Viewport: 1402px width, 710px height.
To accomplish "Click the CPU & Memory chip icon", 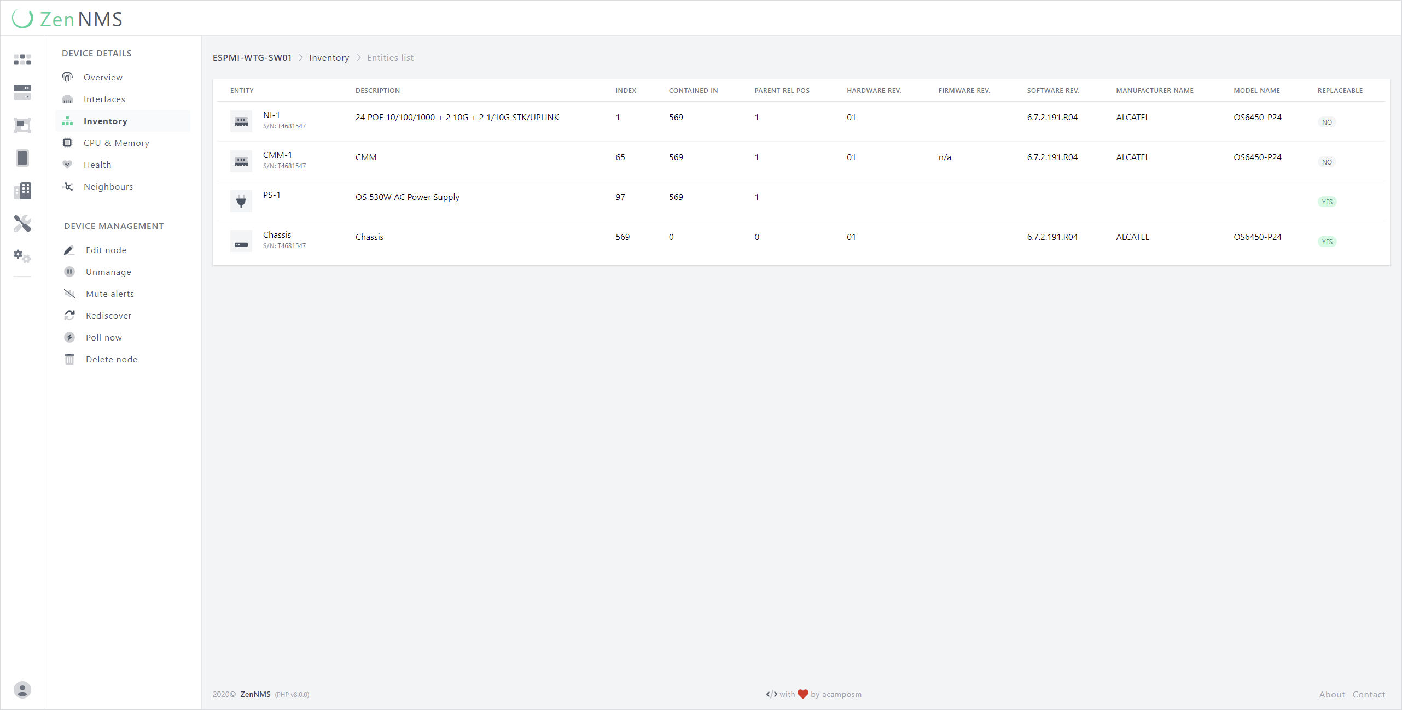I will (x=67, y=143).
